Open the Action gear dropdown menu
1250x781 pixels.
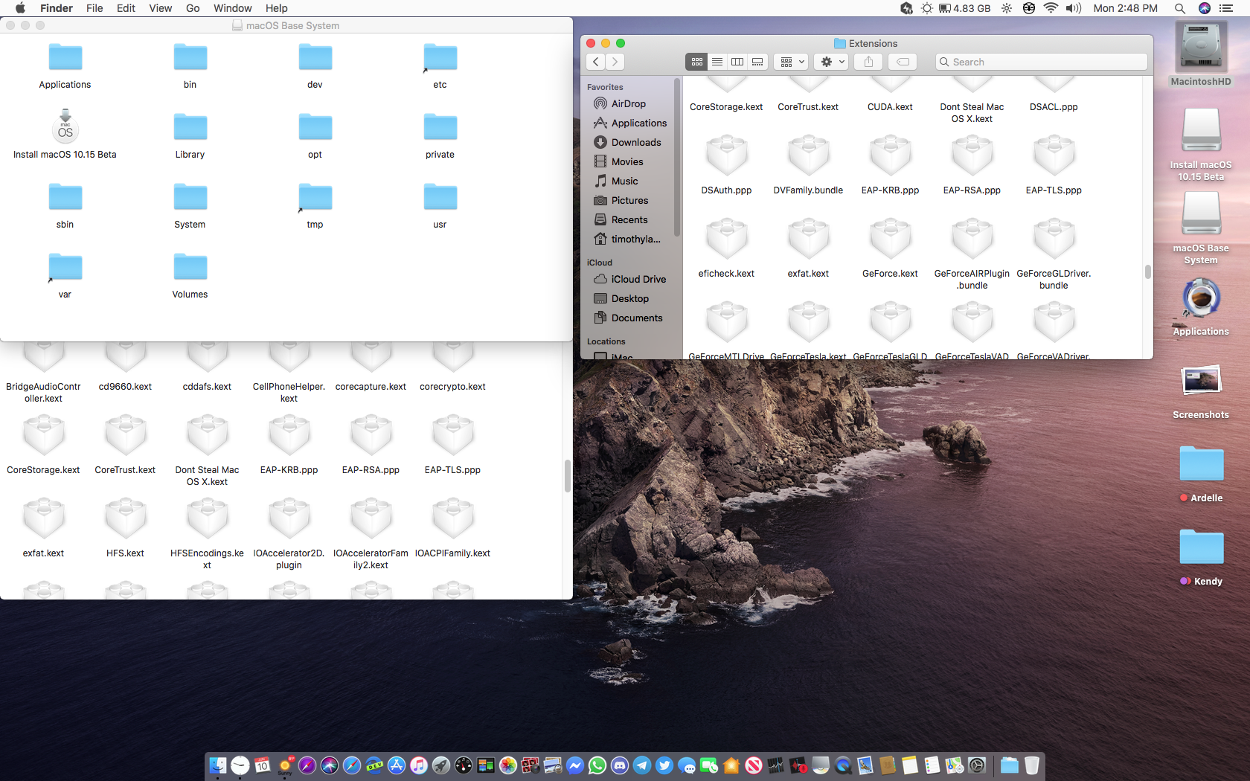[832, 62]
